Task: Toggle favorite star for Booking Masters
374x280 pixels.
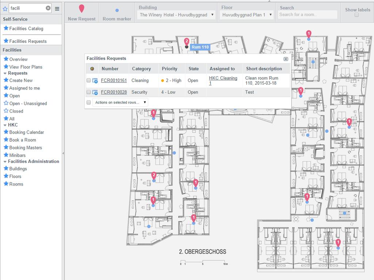Action: coord(6,147)
